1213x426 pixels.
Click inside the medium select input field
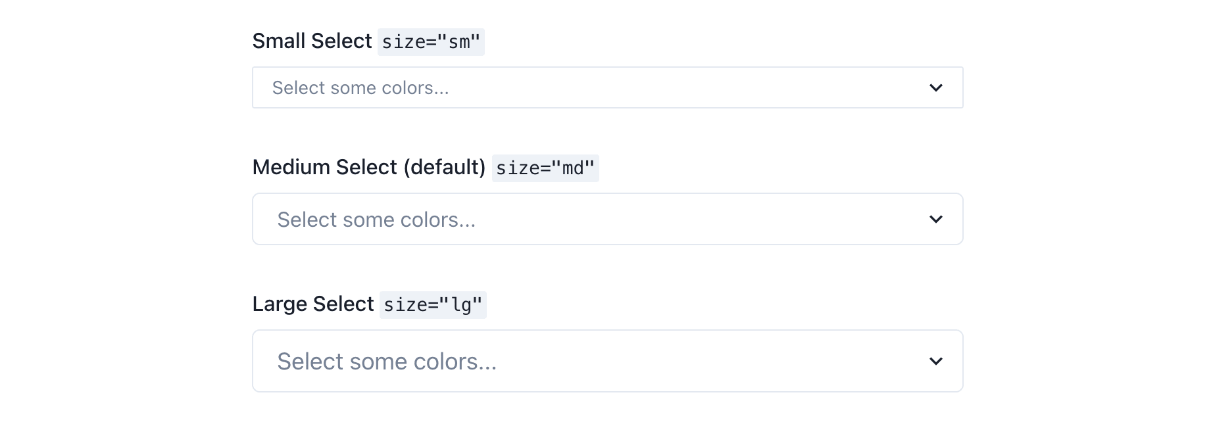click(x=592, y=219)
